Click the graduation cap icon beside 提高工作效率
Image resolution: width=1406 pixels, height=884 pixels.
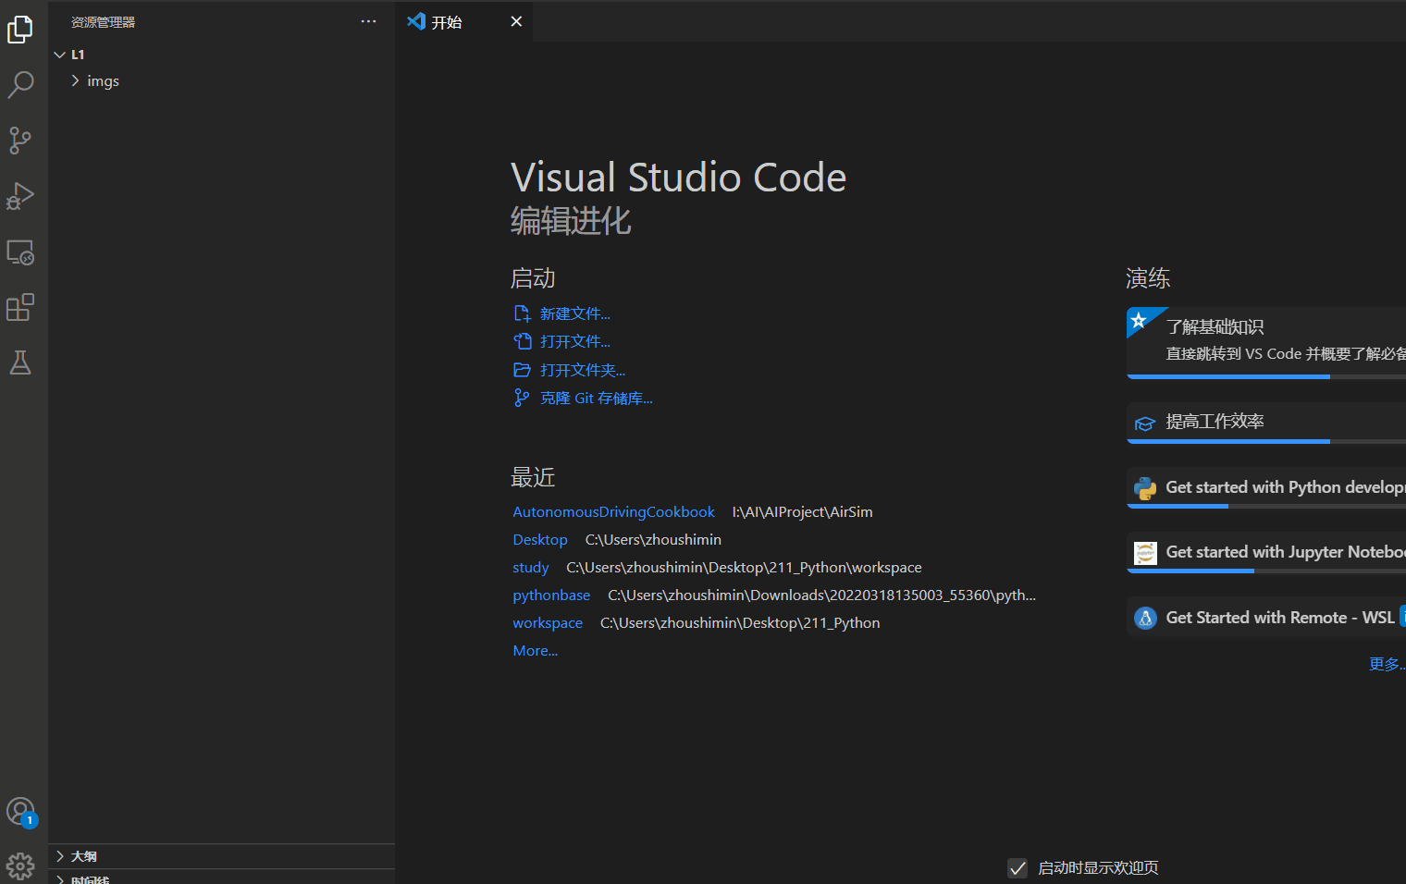(1145, 424)
